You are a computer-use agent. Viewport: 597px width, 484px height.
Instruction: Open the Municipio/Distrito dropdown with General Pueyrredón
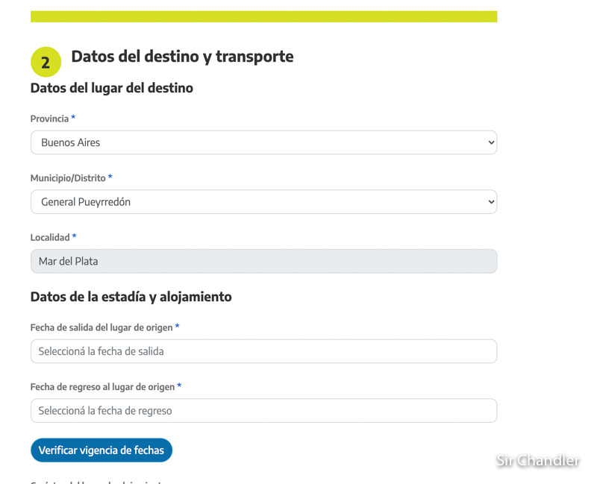(263, 201)
